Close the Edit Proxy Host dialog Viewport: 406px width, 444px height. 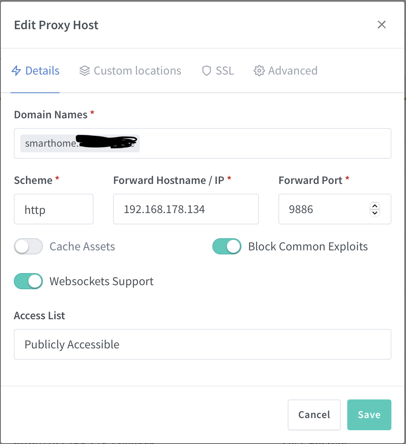tap(381, 25)
